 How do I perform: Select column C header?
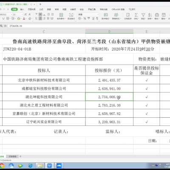click(44, 31)
